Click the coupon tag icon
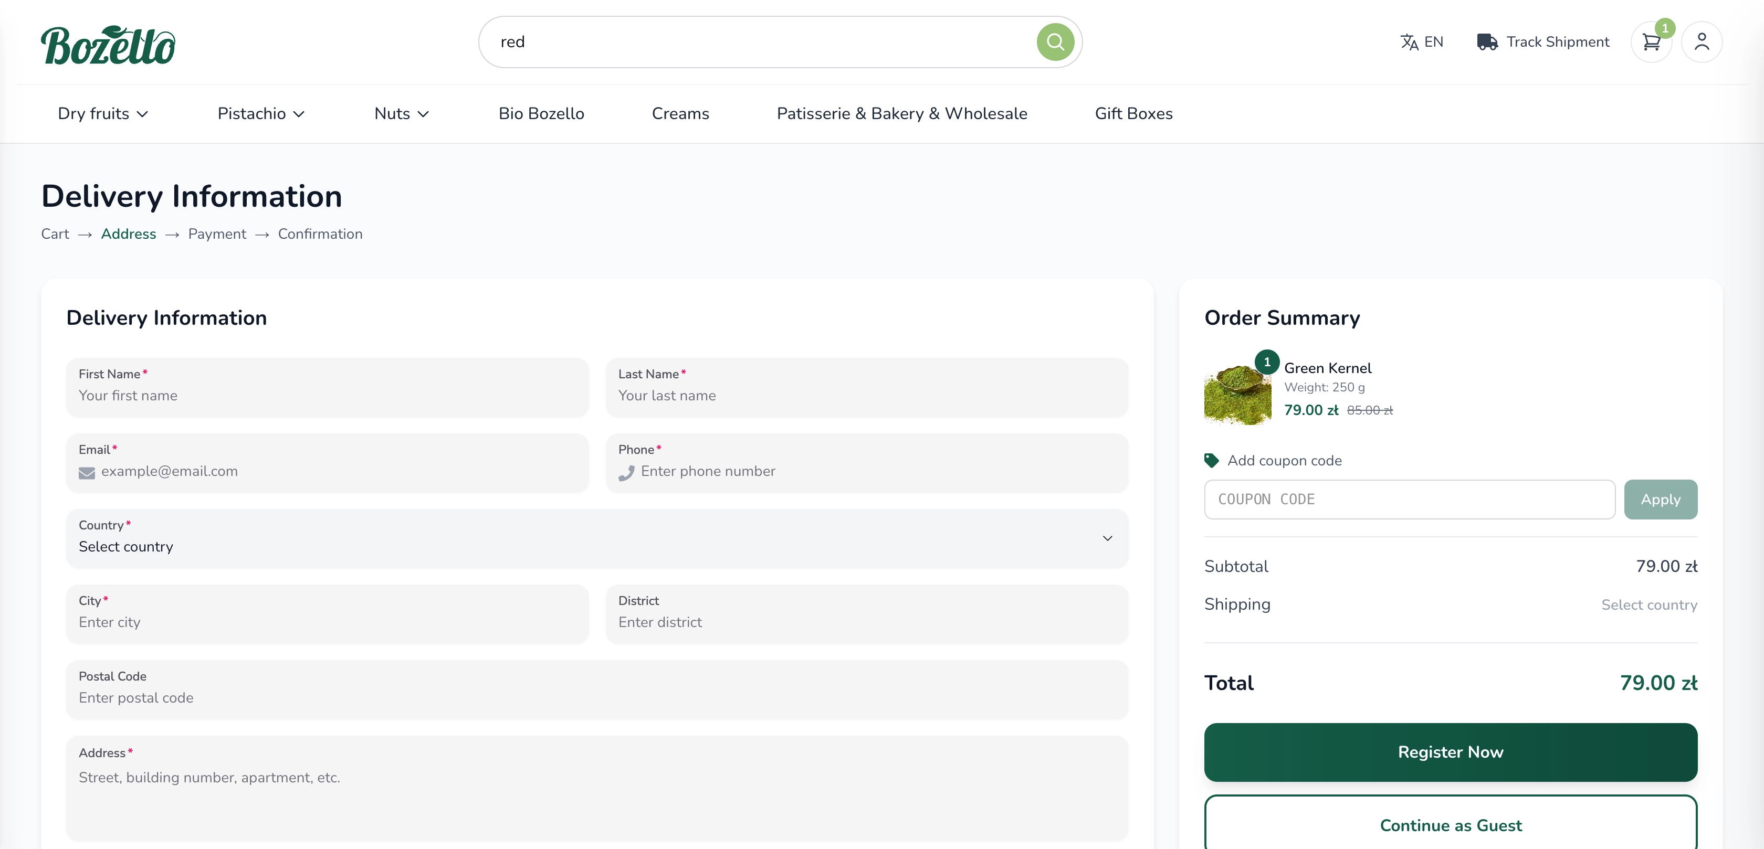The width and height of the screenshot is (1764, 849). click(x=1211, y=461)
